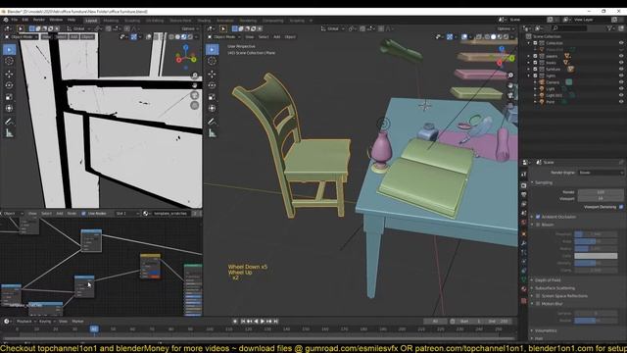The image size is (627, 353).
Task: Adjust Bloom Knee slider
Action: click(x=596, y=241)
